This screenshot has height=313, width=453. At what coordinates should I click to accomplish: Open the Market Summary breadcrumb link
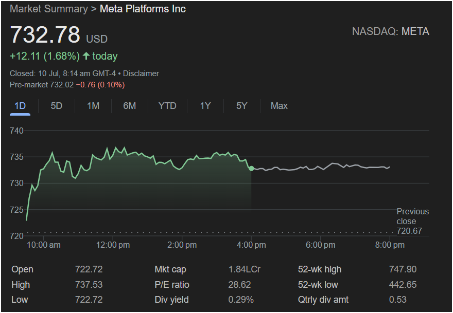(x=49, y=9)
